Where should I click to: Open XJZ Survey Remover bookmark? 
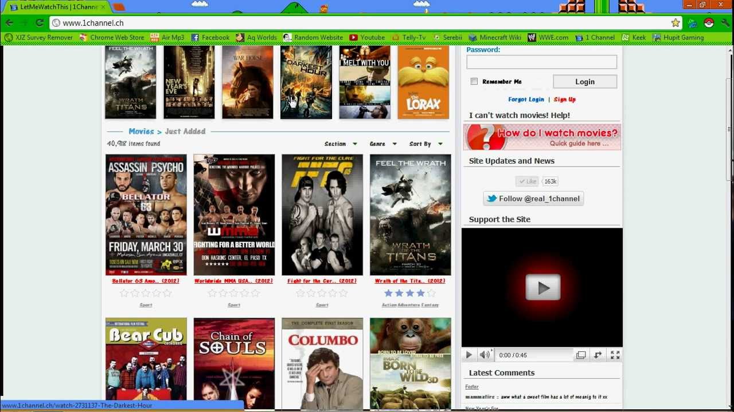38,38
